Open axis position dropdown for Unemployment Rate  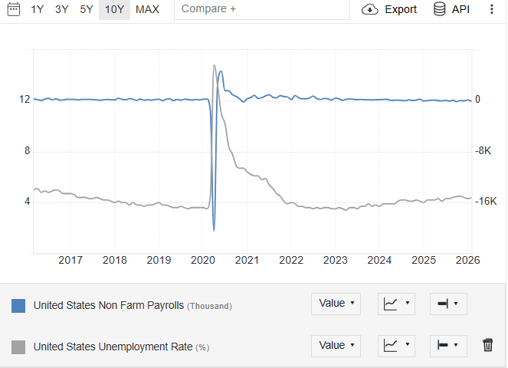[x=448, y=346]
